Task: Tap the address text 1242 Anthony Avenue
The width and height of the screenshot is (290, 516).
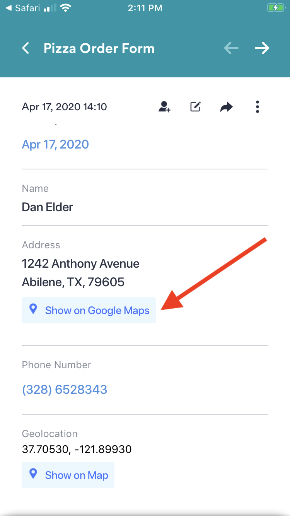Action: pyautogui.click(x=80, y=264)
